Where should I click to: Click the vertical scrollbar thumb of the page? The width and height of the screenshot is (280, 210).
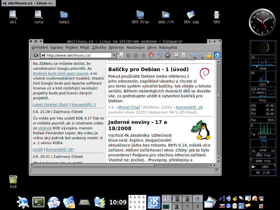[x=218, y=95]
